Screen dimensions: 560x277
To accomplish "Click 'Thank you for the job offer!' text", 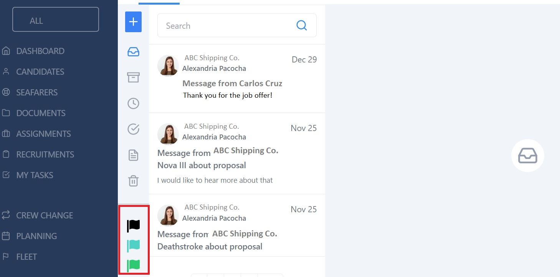I will click(228, 95).
